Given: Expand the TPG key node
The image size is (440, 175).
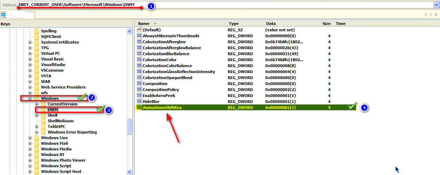Looking at the screenshot, I should [x=30, y=48].
